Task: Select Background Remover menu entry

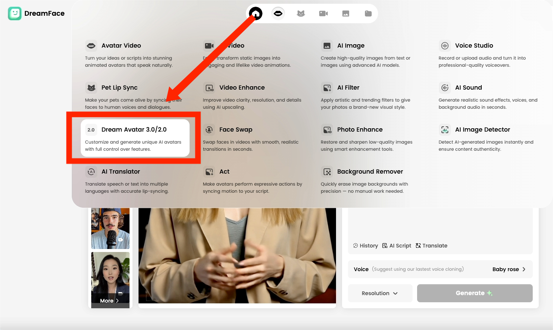Action: tap(370, 172)
